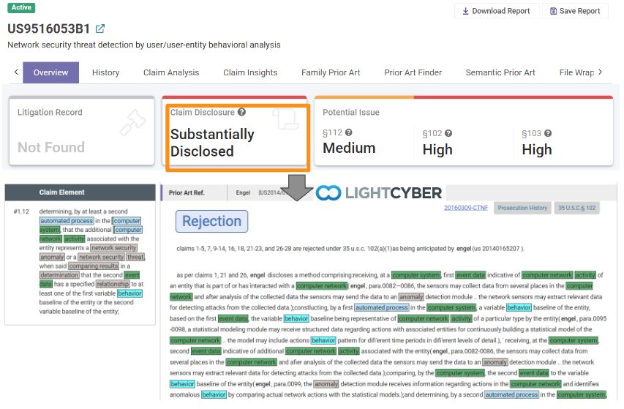Open the 20160309-CTNF document link

click(466, 208)
